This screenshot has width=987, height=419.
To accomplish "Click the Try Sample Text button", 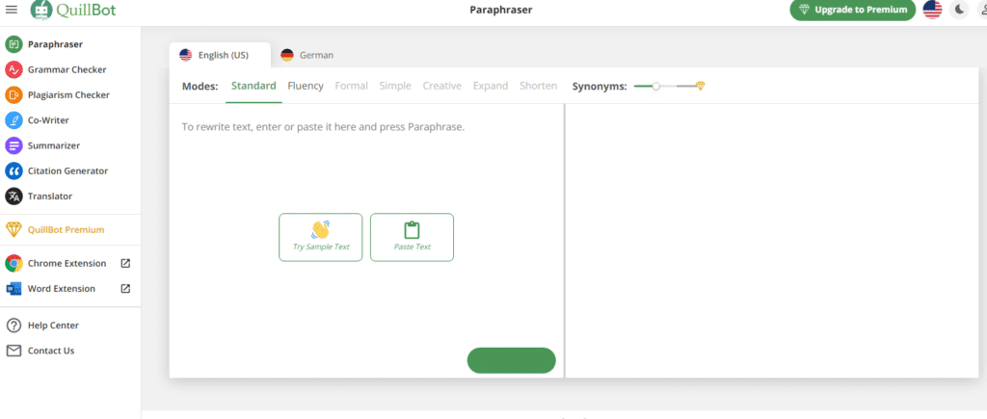I will [x=321, y=237].
